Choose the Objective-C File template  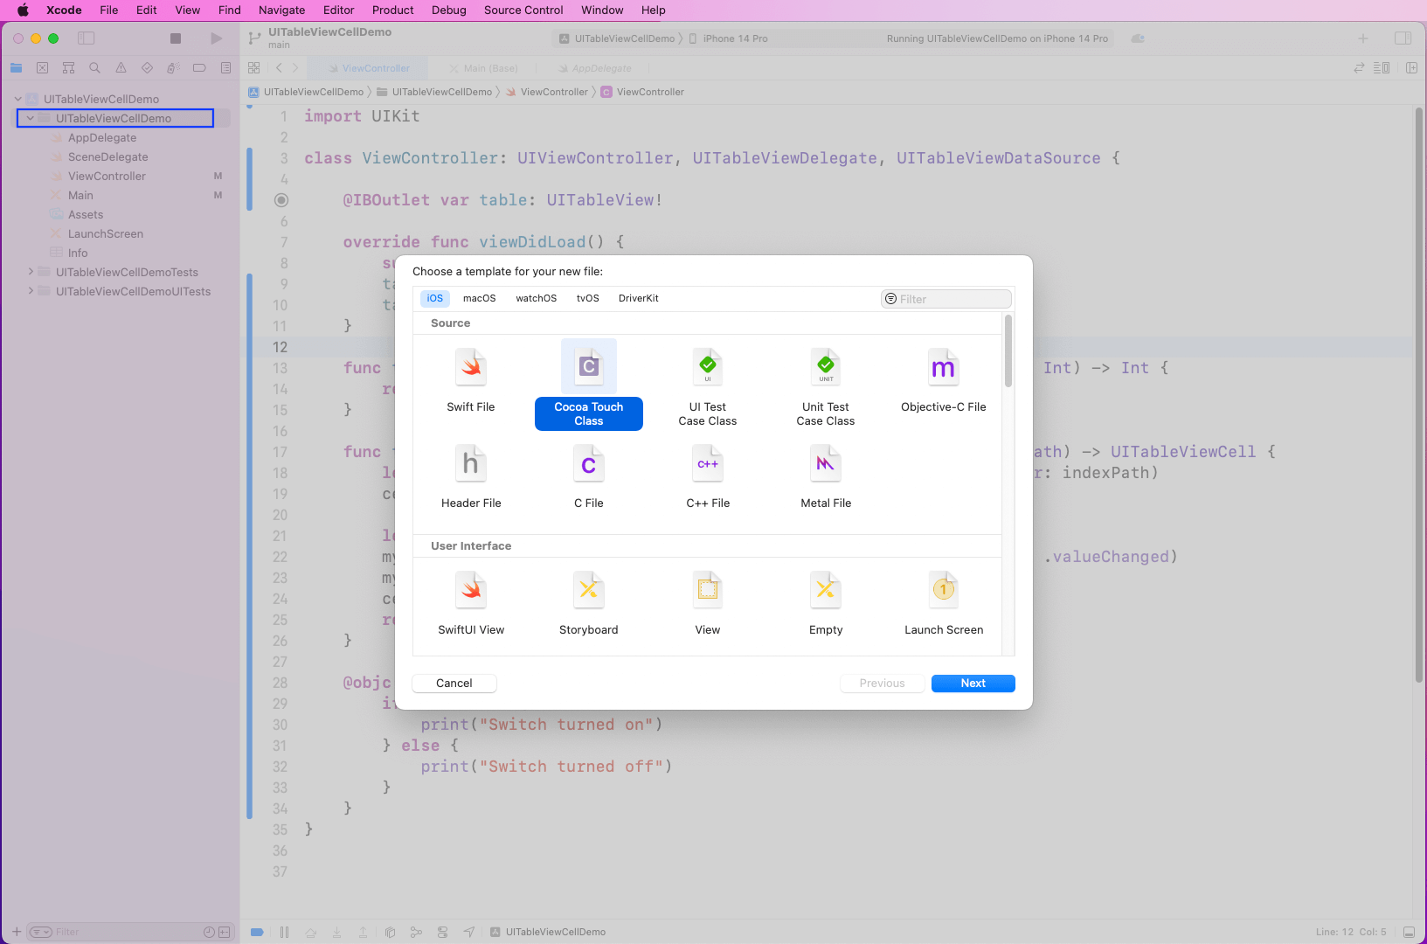pyautogui.click(x=943, y=368)
